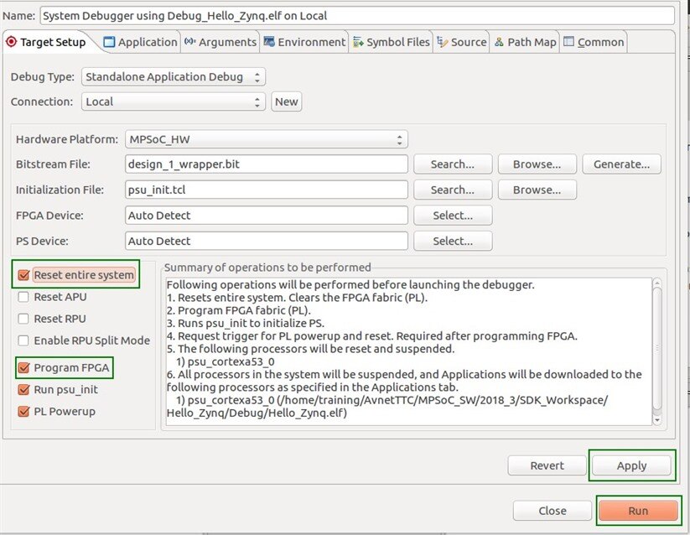
Task: Switch to the Application tab
Action: [140, 42]
